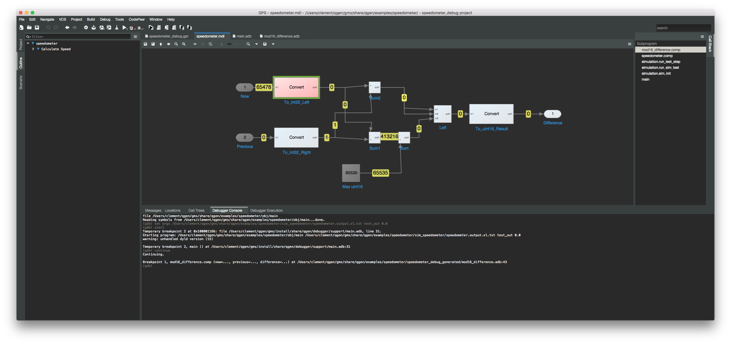
Task: Open the Call Trees tab
Action: (196, 211)
